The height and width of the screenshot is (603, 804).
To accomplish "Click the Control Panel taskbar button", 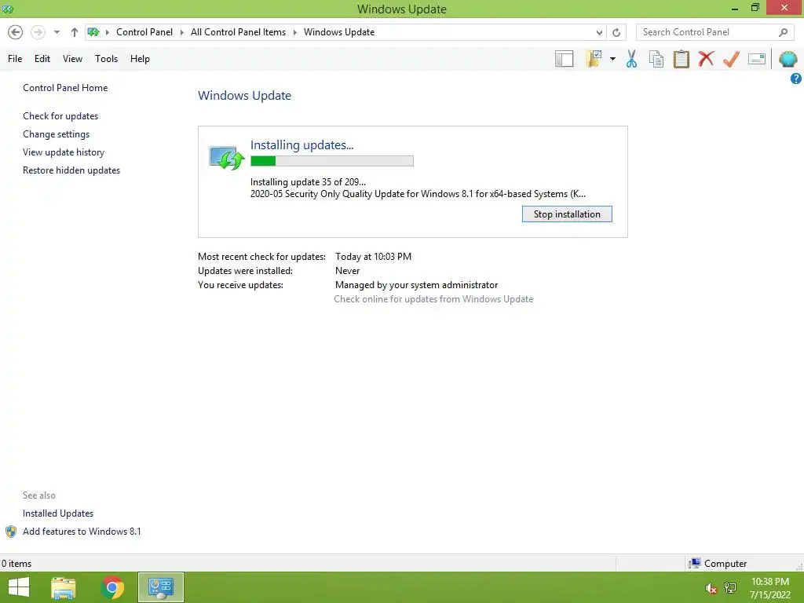I will 161,587.
